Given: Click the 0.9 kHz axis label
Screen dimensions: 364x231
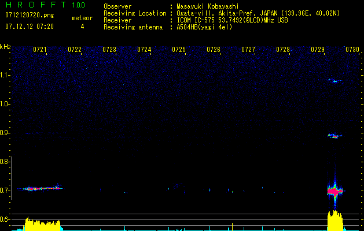Looking at the screenshot, I should coord(5,133).
